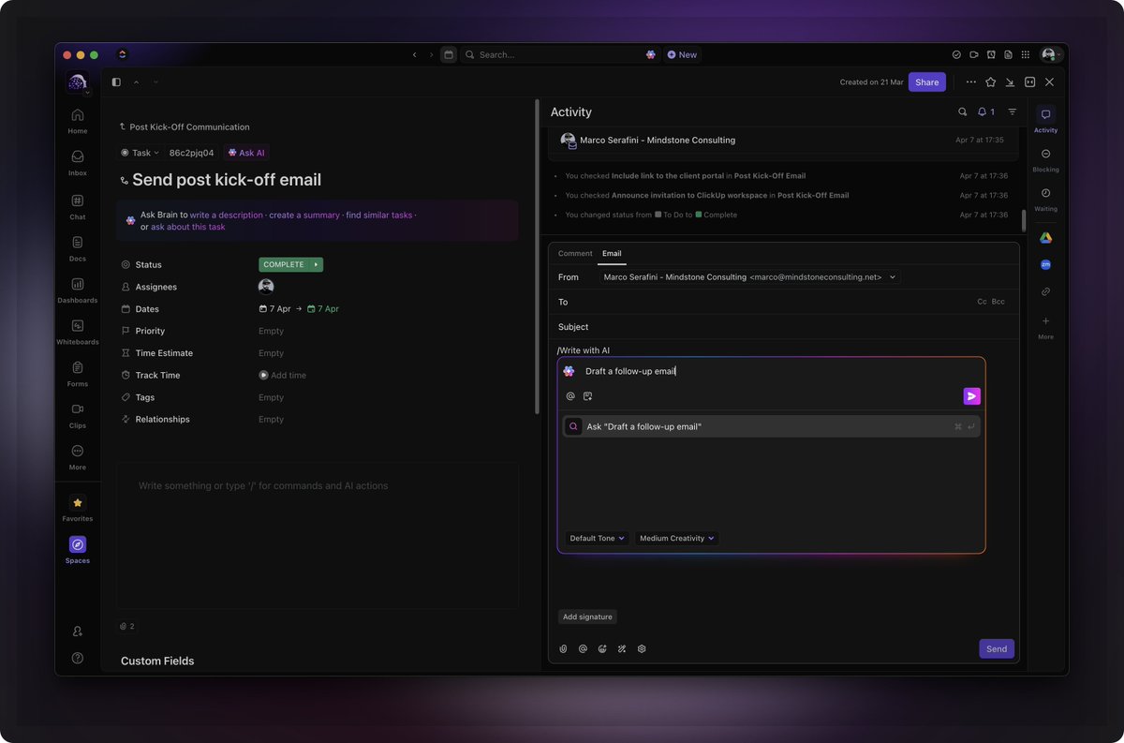Expand the From email address dropdown
This screenshot has width=1124, height=743.
[892, 276]
